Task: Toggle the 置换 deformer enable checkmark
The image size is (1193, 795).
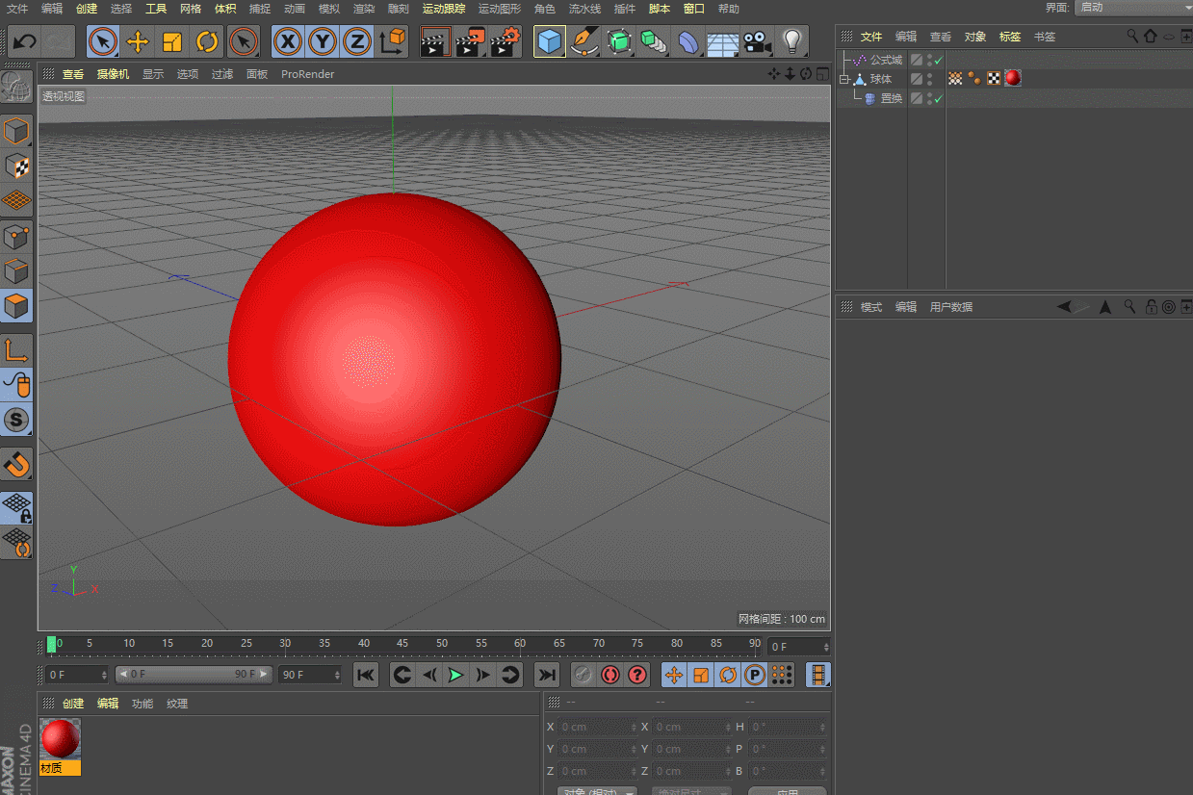Action: coord(937,98)
